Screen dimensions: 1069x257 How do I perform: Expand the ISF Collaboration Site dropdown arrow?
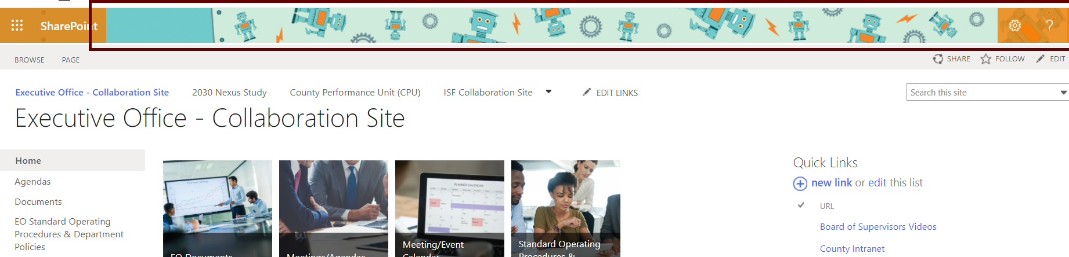click(x=548, y=92)
